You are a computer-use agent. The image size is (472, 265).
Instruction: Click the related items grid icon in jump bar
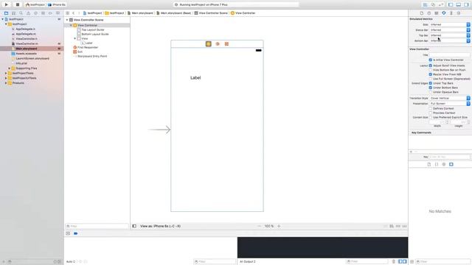pyautogui.click(x=67, y=13)
